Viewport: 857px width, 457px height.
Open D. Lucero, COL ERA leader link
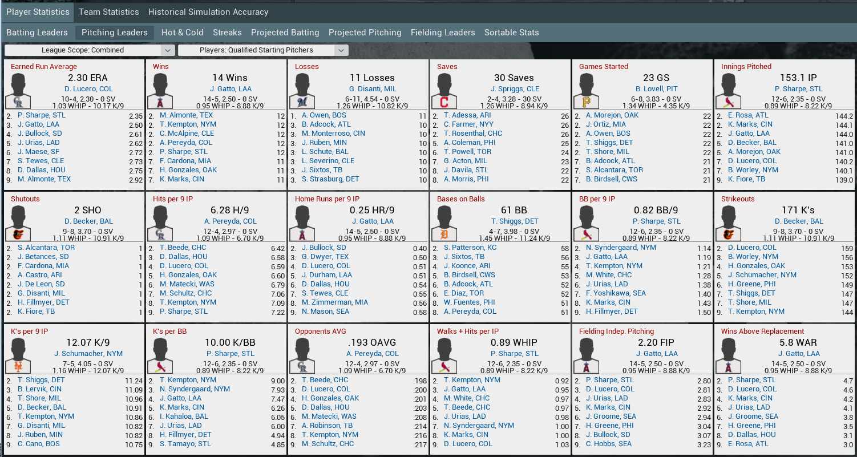click(88, 89)
